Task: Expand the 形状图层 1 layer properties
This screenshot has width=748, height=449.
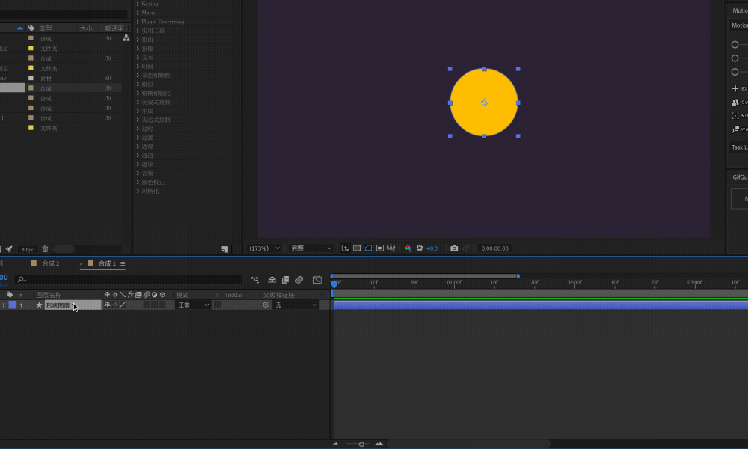Action: pyautogui.click(x=4, y=305)
